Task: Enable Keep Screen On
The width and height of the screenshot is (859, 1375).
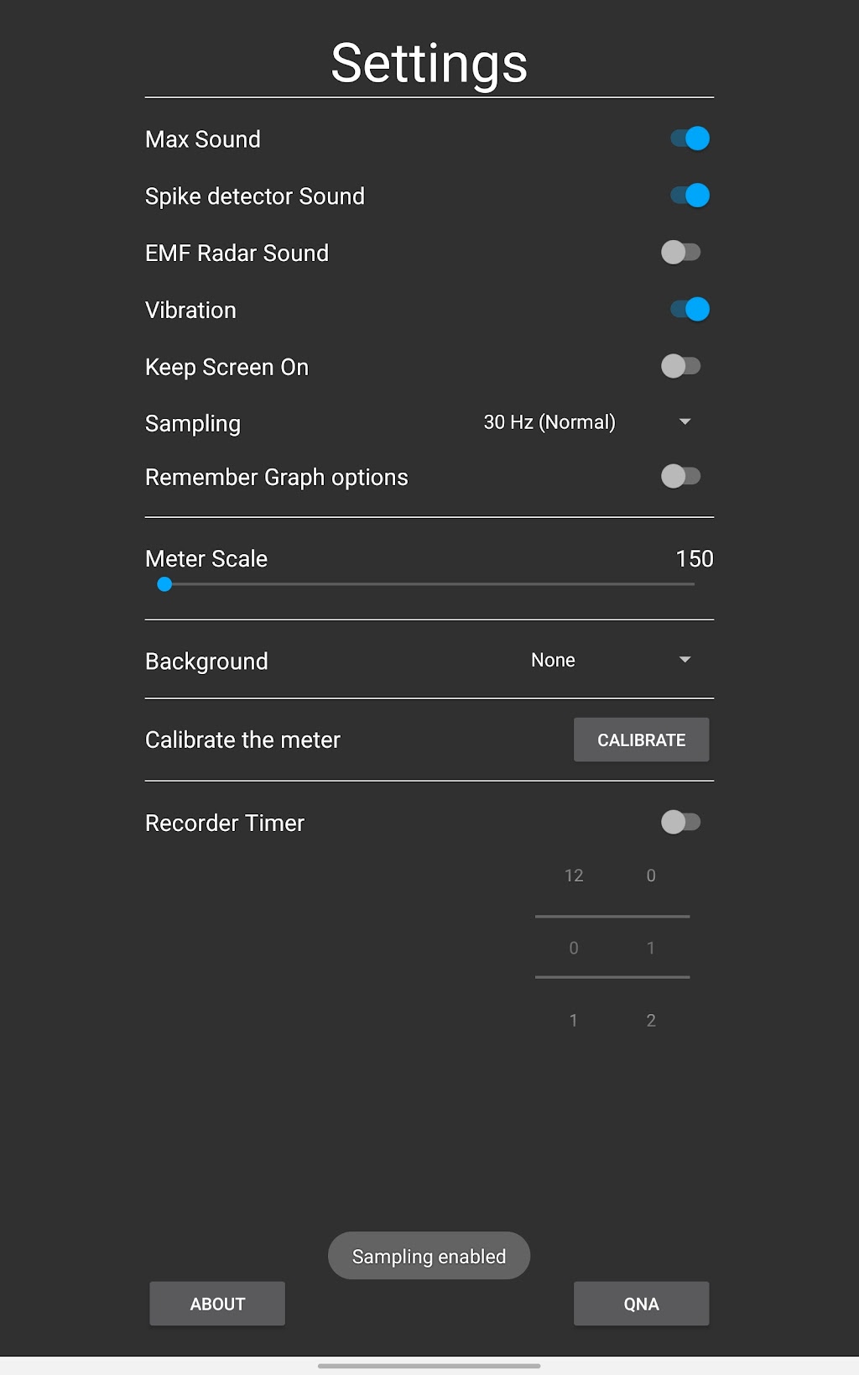Action: 680,367
